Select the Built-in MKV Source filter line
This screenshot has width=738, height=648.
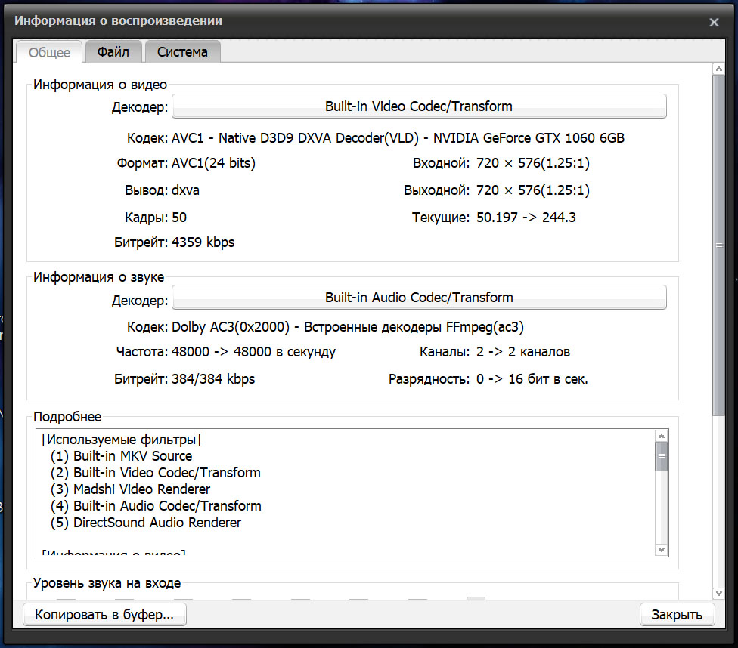point(132,456)
